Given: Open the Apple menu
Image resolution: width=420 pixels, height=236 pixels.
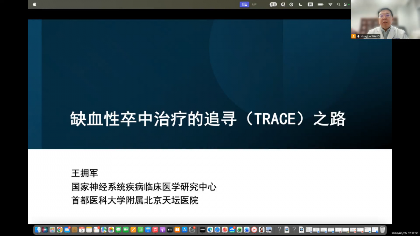Looking at the screenshot, I should (34, 5).
